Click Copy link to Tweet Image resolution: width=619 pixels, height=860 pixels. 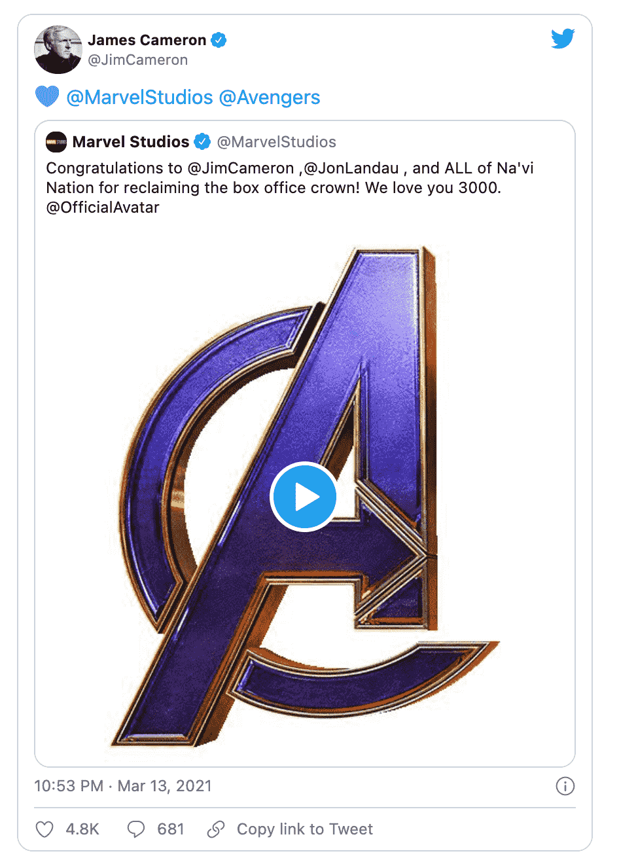304,829
